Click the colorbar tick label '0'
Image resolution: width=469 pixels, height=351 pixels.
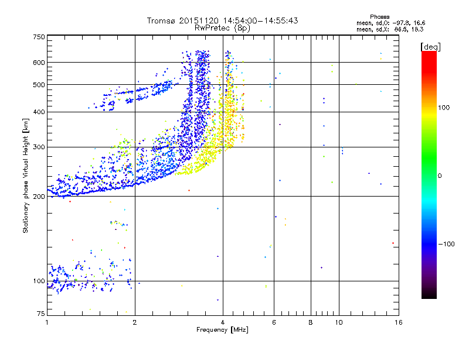440,176
